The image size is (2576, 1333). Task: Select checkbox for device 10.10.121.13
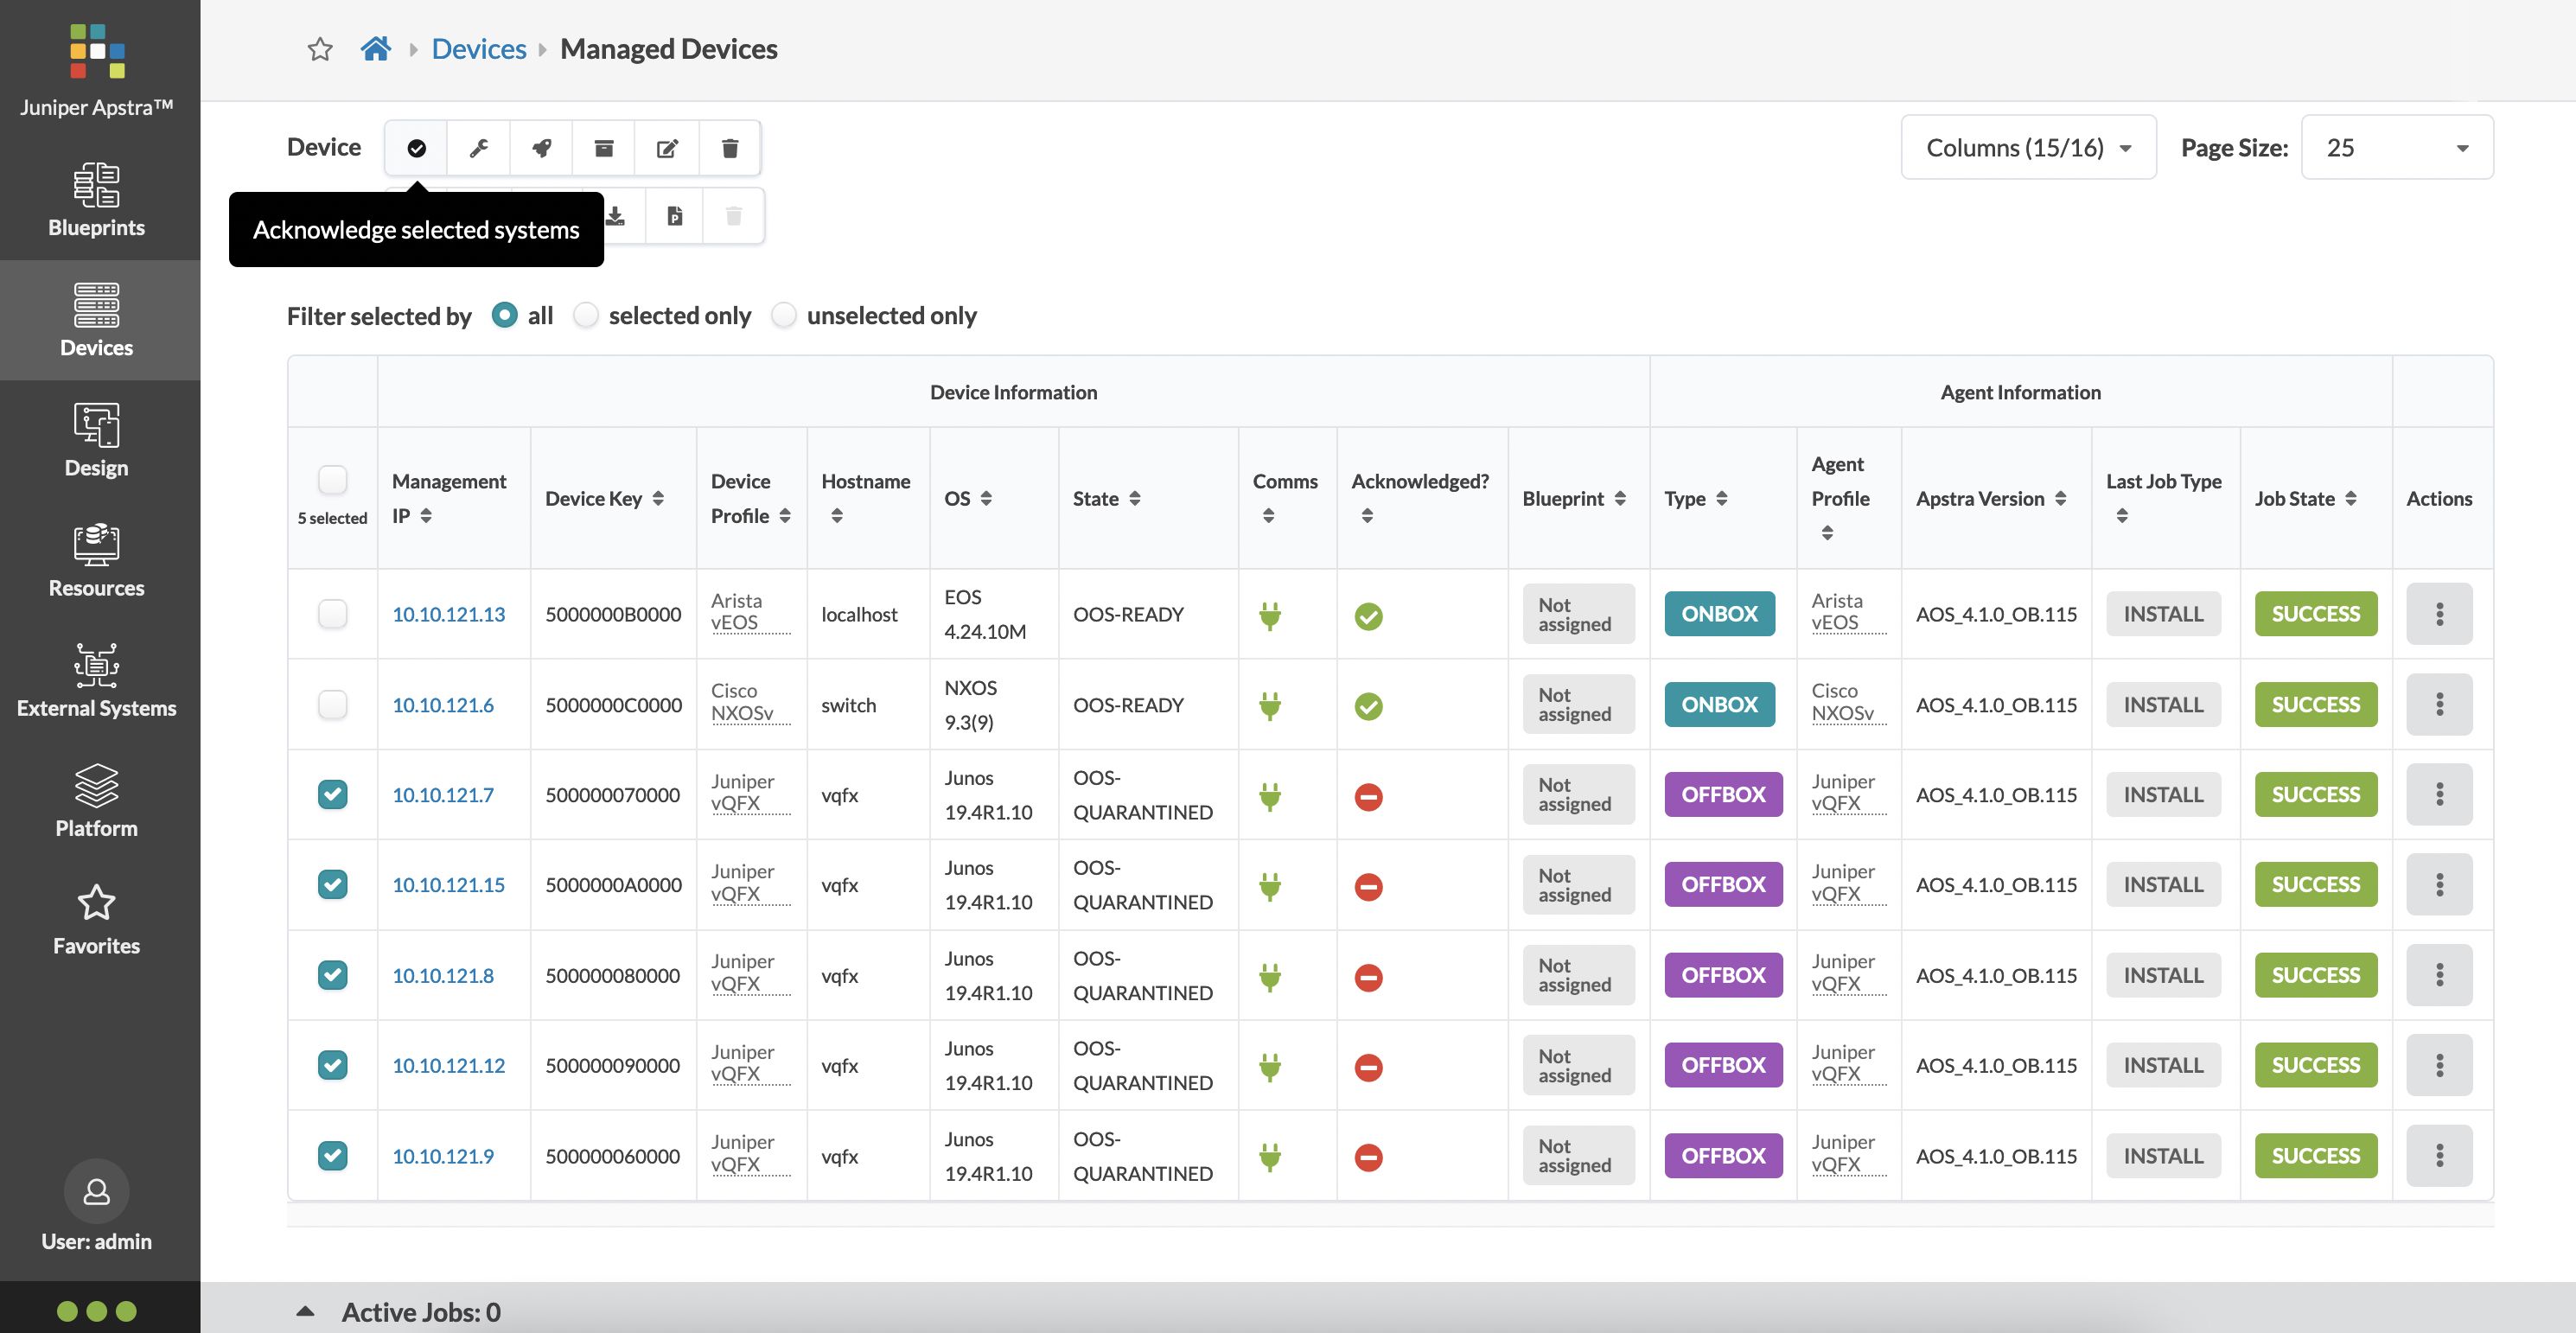pyautogui.click(x=333, y=614)
